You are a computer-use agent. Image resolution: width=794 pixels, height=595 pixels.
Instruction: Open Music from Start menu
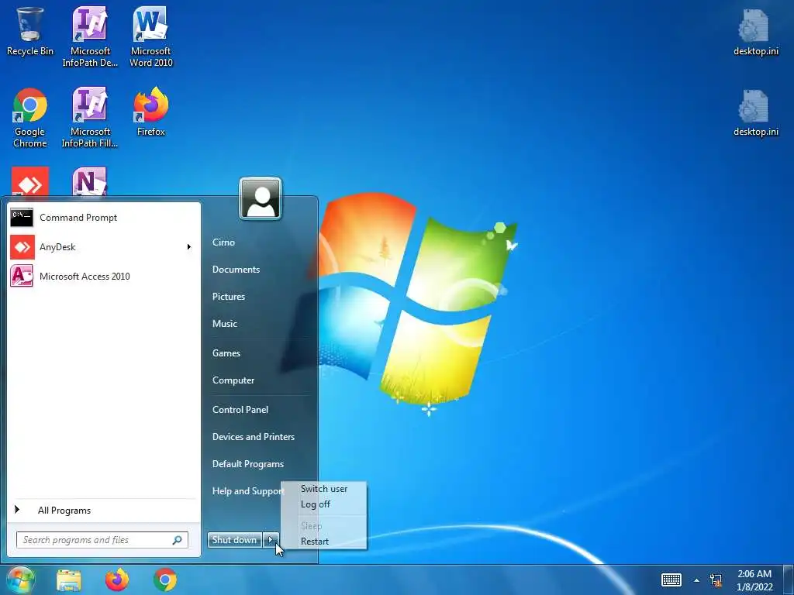pyautogui.click(x=224, y=324)
